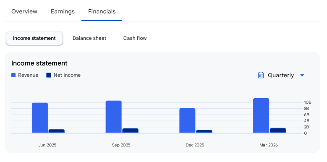Select the Mar 2026 net income bar
This screenshot has width=327, height=162.
278,130
